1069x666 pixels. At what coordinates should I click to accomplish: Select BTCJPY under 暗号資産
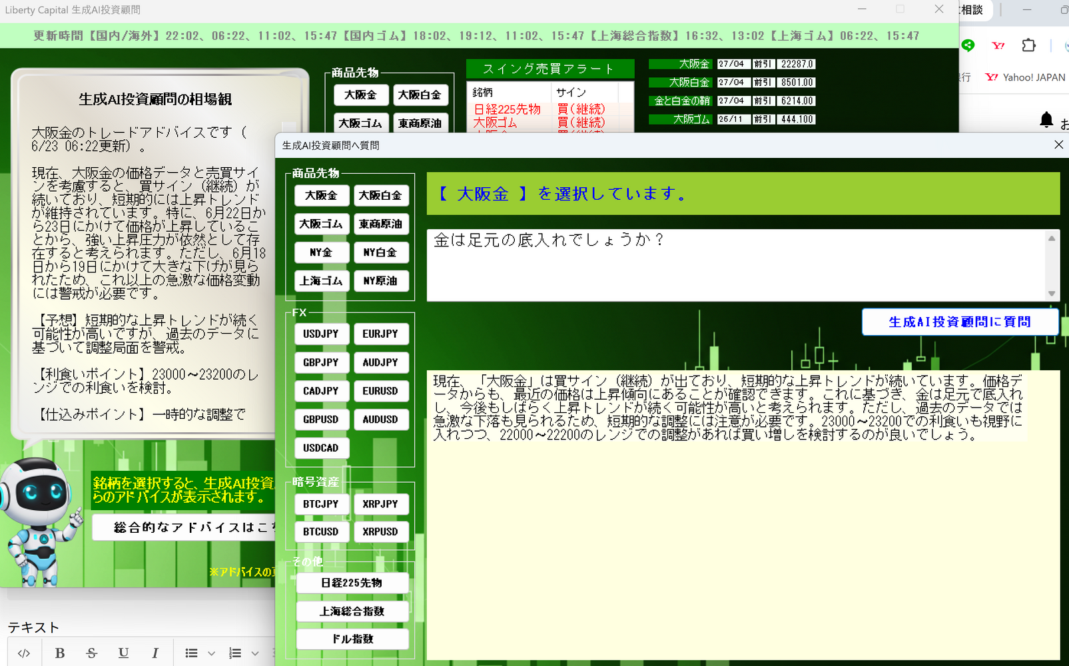[321, 504]
